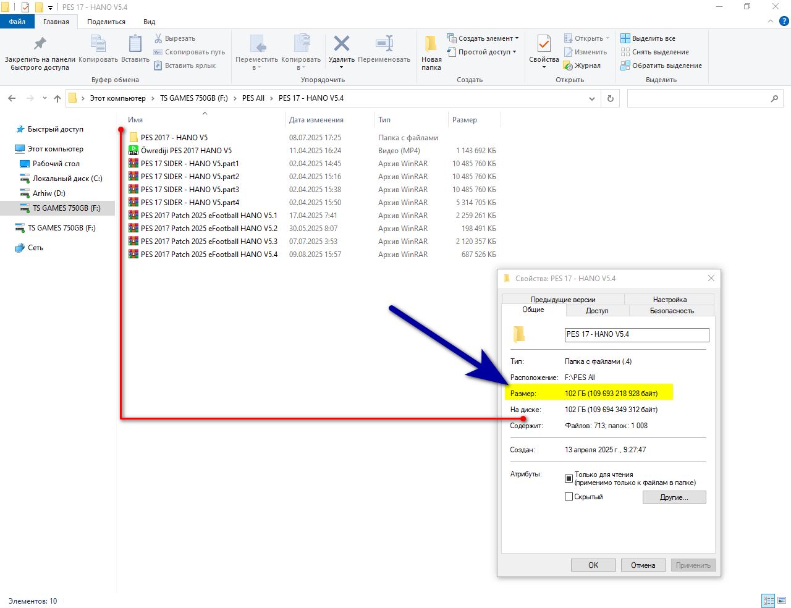
Task: Switch to details view icon in status bar
Action: pos(768,601)
